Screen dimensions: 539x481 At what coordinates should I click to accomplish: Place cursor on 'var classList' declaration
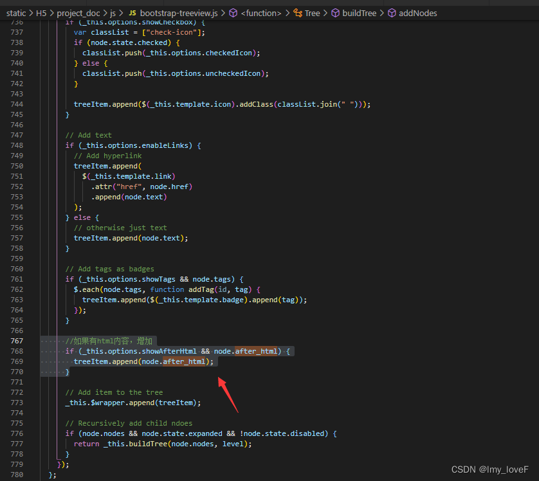click(x=102, y=32)
